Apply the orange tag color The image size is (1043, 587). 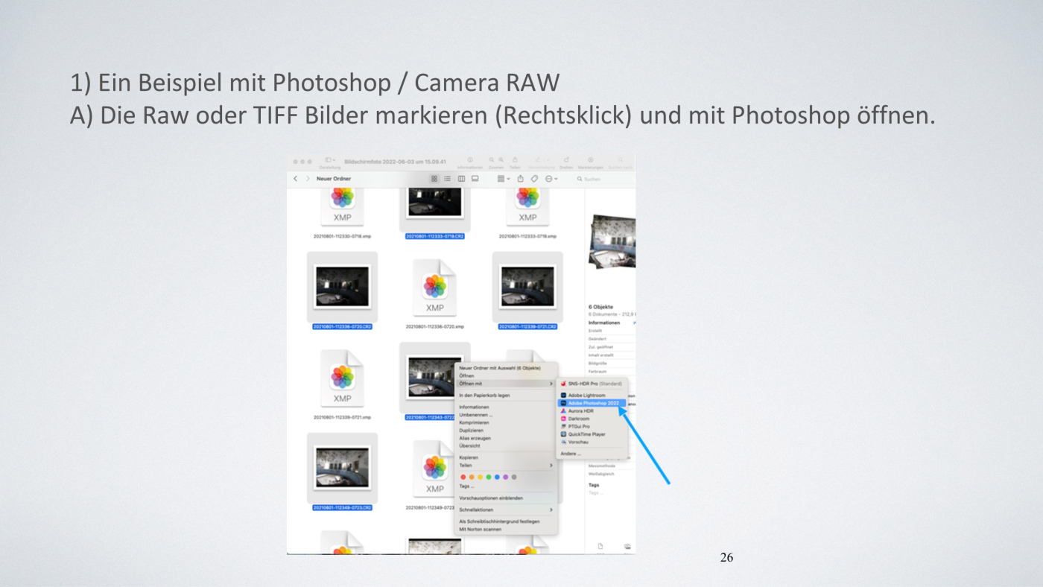click(472, 477)
